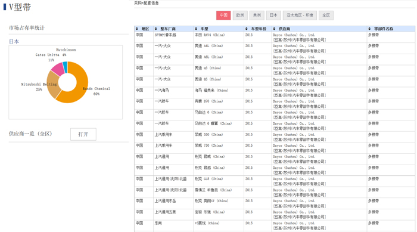Click the tan Mitsuboshi Belting chart slice

click(x=53, y=85)
